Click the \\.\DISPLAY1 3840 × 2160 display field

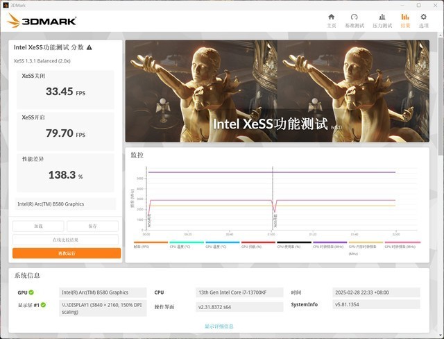[103, 308]
